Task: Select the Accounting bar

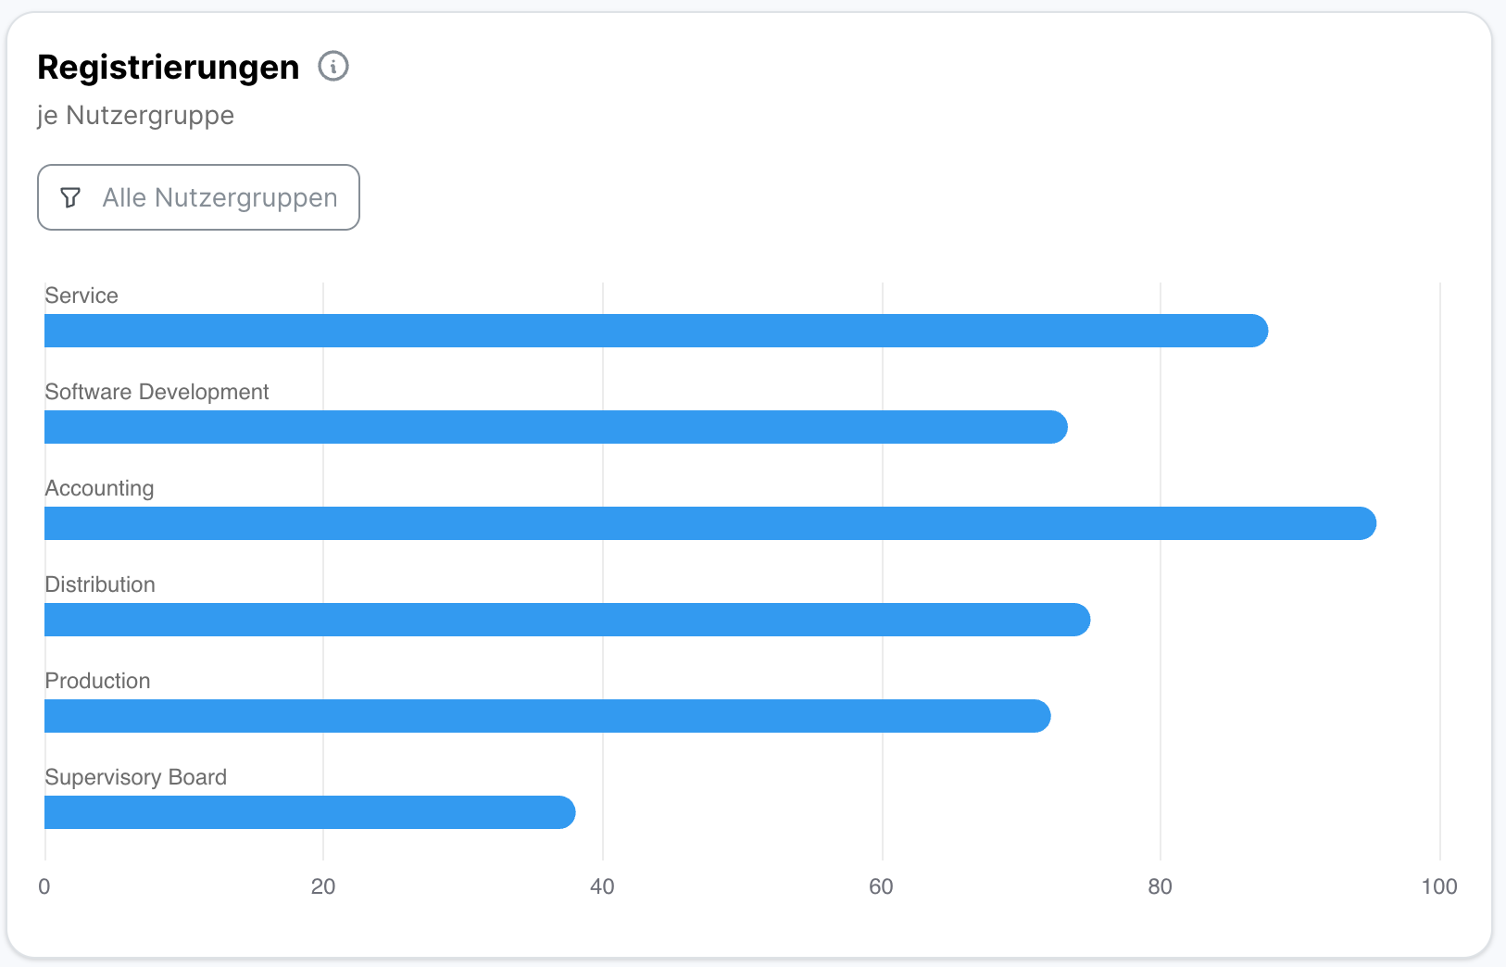Action: pyautogui.click(x=709, y=523)
